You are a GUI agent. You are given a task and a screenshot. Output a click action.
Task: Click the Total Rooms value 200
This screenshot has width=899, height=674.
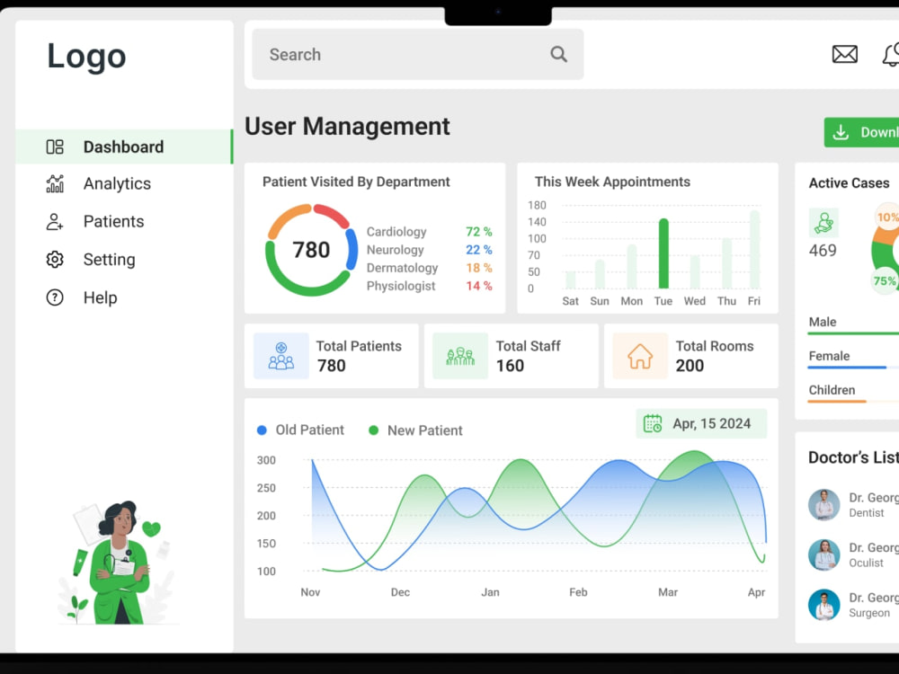point(690,366)
